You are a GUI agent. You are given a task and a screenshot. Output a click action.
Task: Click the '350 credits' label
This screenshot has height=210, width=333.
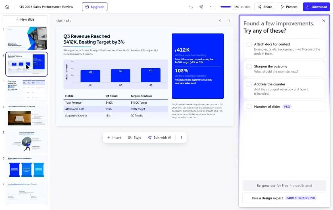pos(242,7)
